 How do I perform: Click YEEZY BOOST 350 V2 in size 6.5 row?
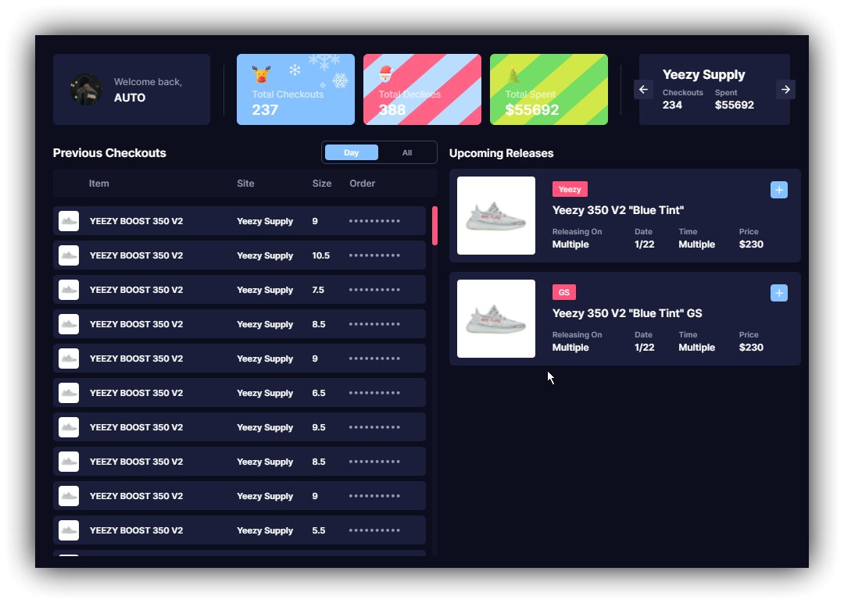[136, 393]
